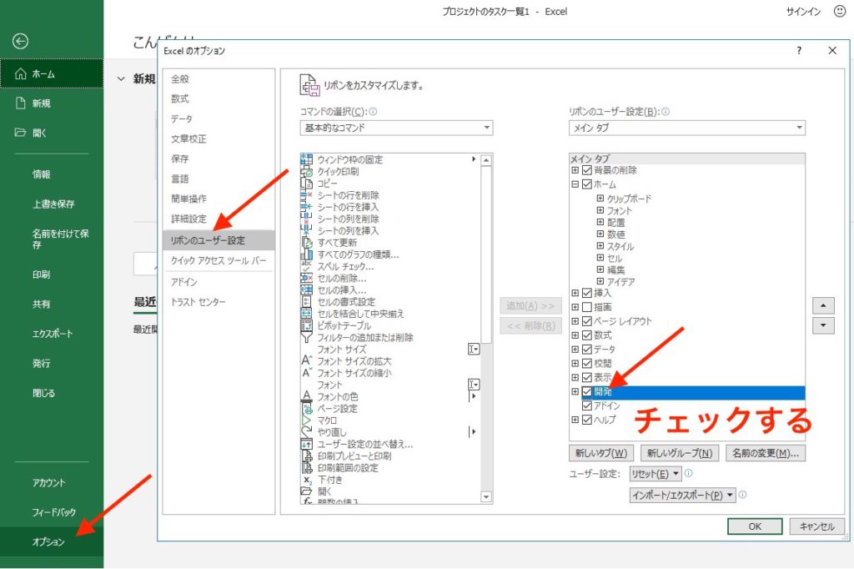Open the メイン タブ dropdown

[x=687, y=128]
